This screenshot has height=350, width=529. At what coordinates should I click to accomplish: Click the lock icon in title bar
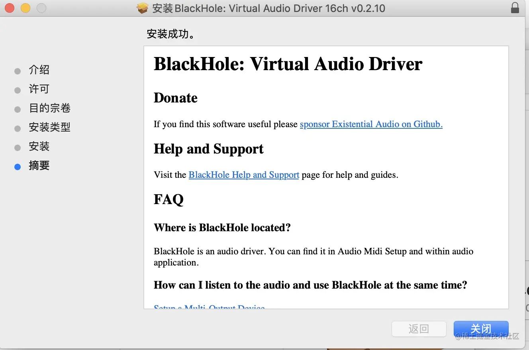(x=515, y=8)
